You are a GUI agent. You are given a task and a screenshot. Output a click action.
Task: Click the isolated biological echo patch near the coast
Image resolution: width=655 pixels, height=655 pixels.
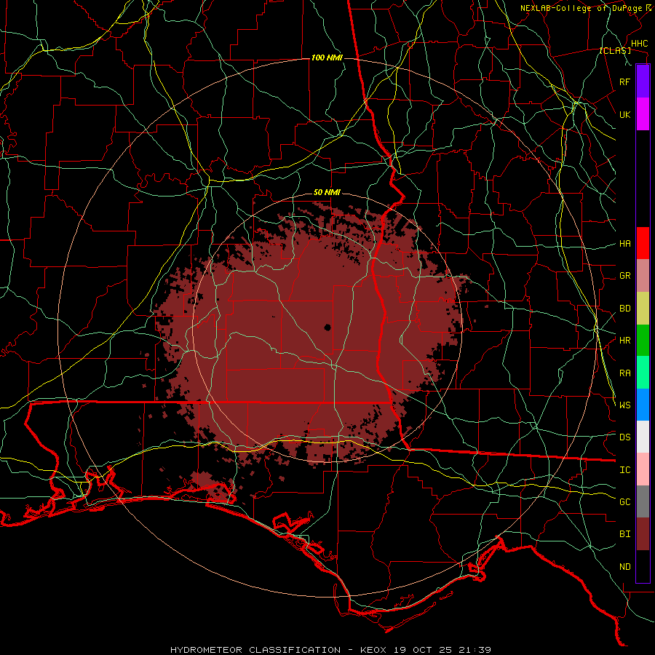[x=212, y=486]
